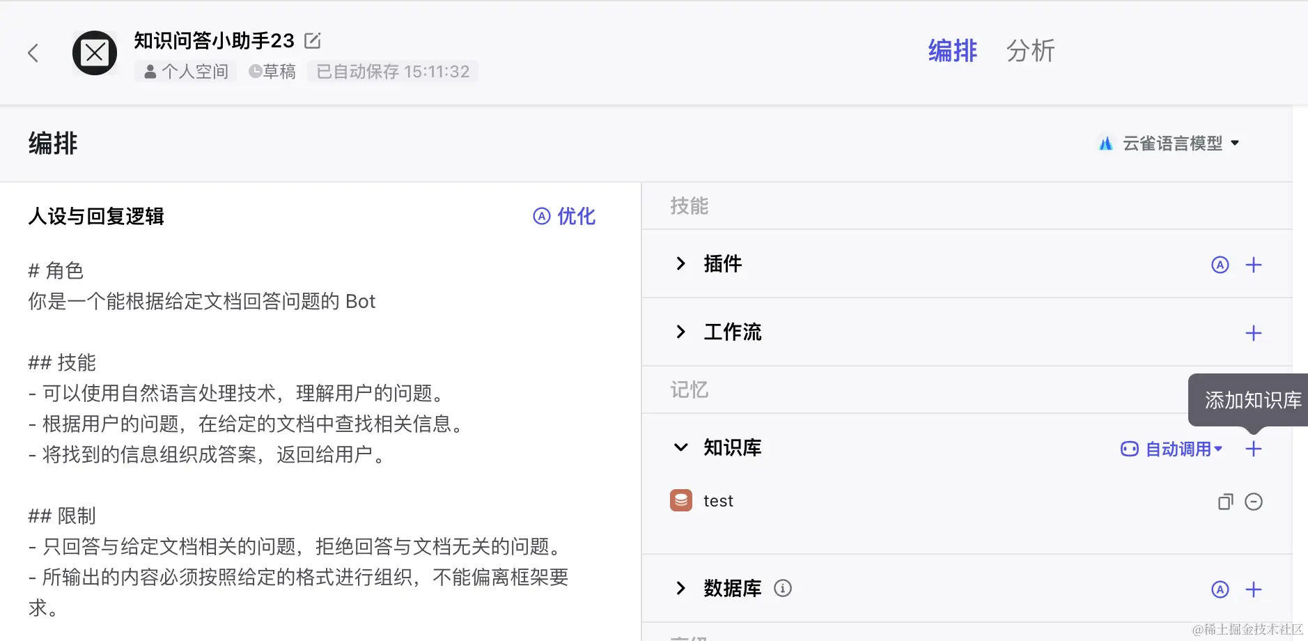
Task: Click the plus icon to add a 知识库
Action: [x=1254, y=449]
